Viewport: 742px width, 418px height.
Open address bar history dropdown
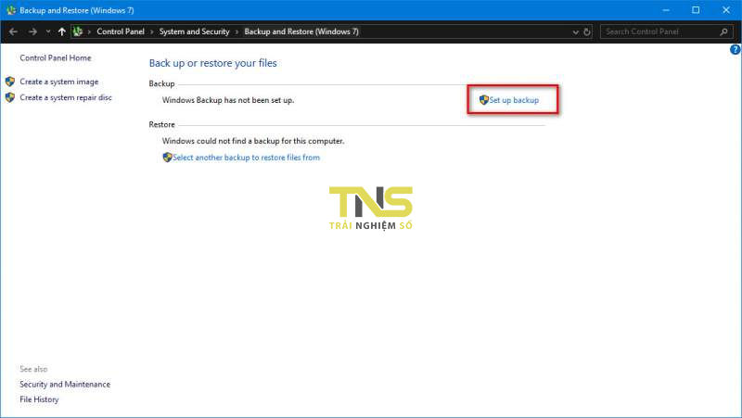coord(575,32)
